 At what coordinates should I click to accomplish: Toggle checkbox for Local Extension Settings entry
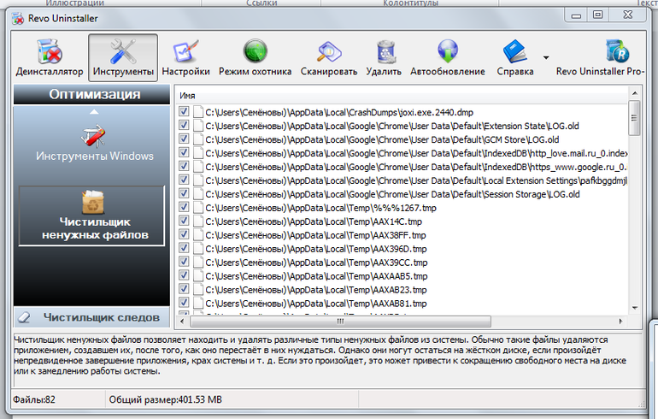pyautogui.click(x=184, y=180)
